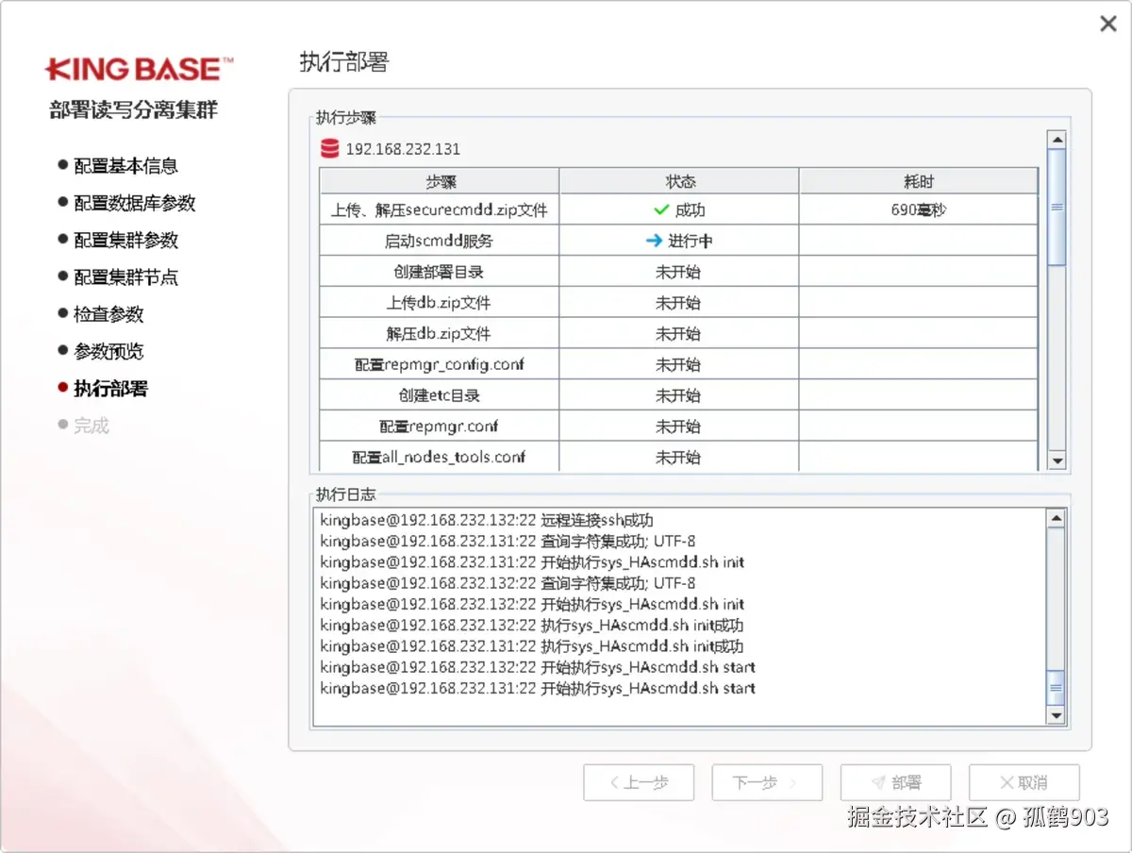This screenshot has height=853, width=1132.
Task: Click the blue in-progress arrow icon
Action: pos(654,241)
